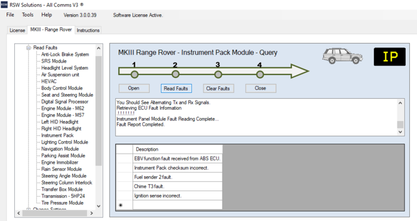Click the RSW app logo in title bar

4,5
